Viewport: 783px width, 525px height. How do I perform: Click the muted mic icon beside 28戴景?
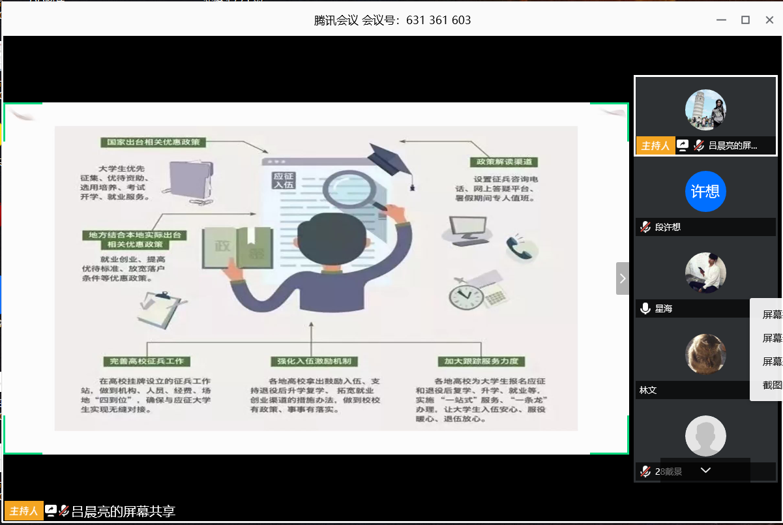click(645, 471)
